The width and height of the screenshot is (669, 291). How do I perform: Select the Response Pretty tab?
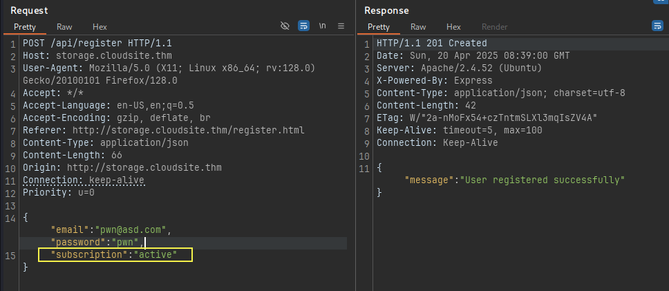[x=379, y=27]
